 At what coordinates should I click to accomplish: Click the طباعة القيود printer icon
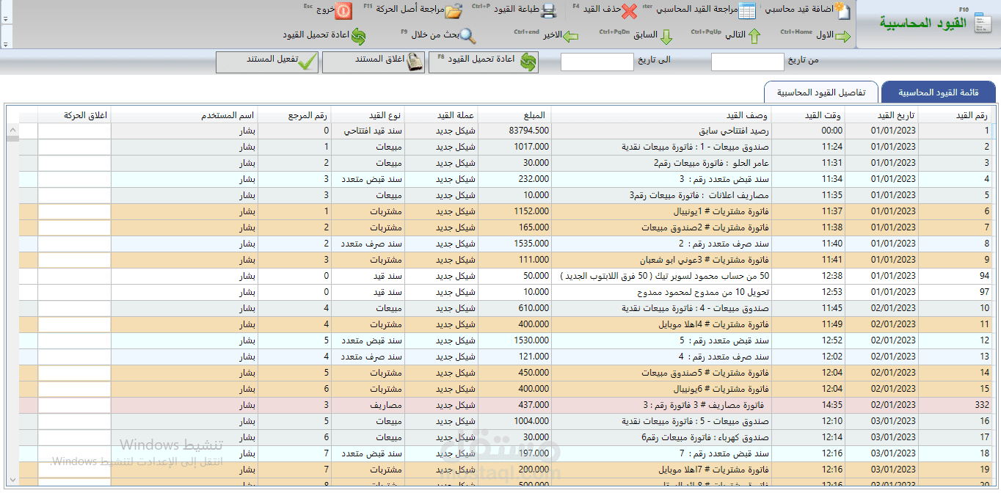pyautogui.click(x=549, y=11)
